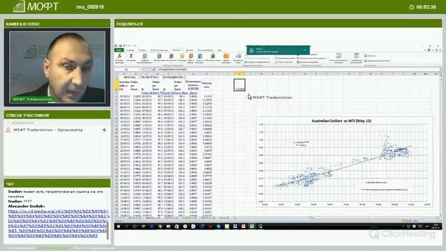
Task: Switch to the View ribbon tab
Action: [x=220, y=50]
